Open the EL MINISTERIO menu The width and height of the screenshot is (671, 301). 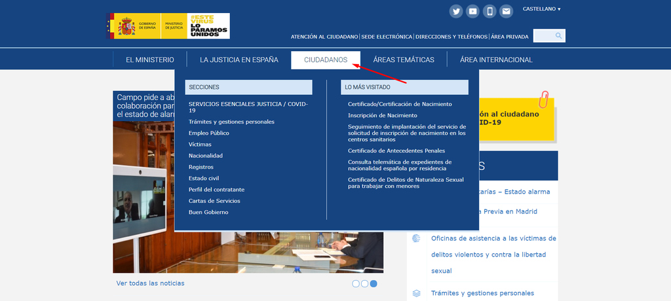(150, 60)
